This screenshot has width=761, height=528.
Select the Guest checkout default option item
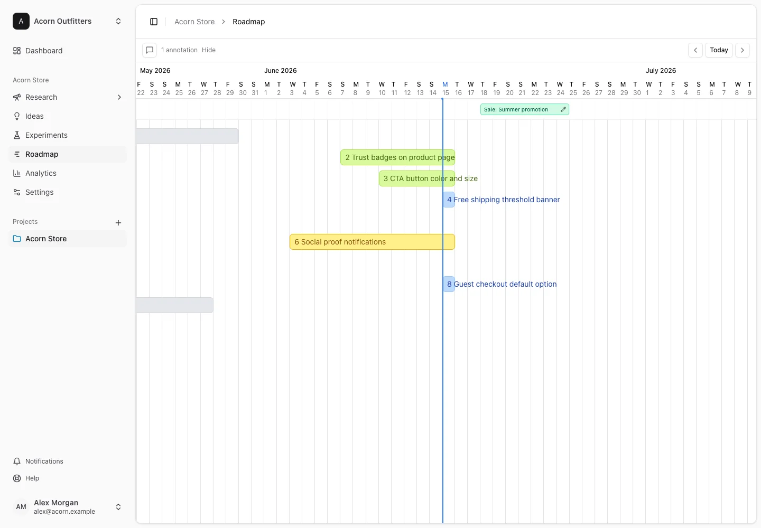pyautogui.click(x=449, y=284)
